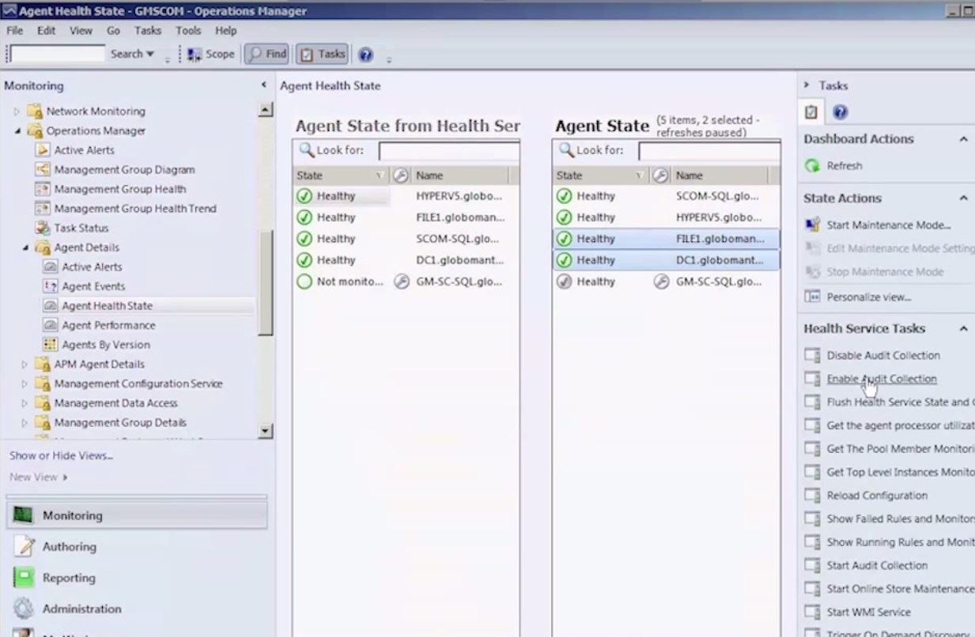Open the File menu

coord(14,31)
